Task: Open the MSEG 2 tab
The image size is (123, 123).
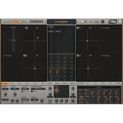Action: coord(58,83)
